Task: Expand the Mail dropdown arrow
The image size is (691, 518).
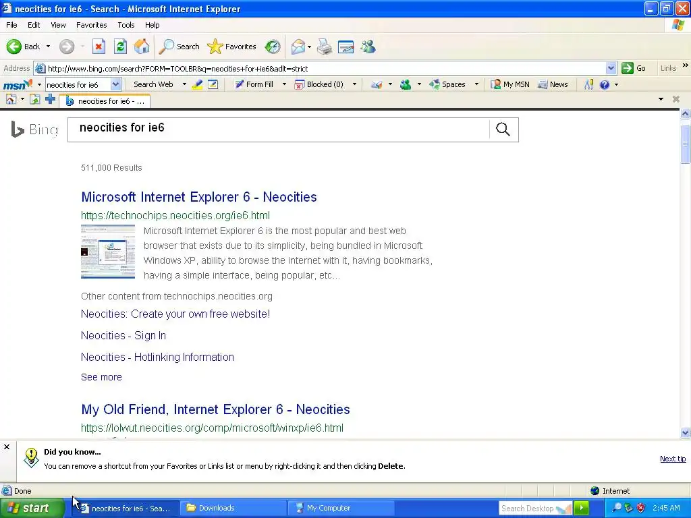Action: coord(309,47)
